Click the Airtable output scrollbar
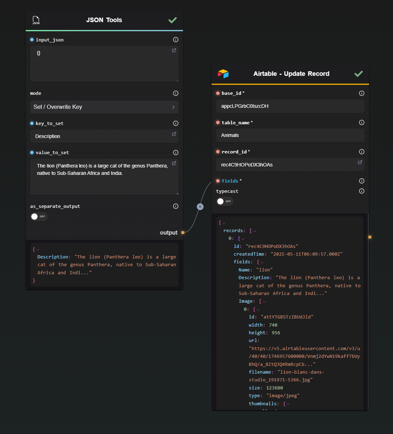 [x=368, y=312]
